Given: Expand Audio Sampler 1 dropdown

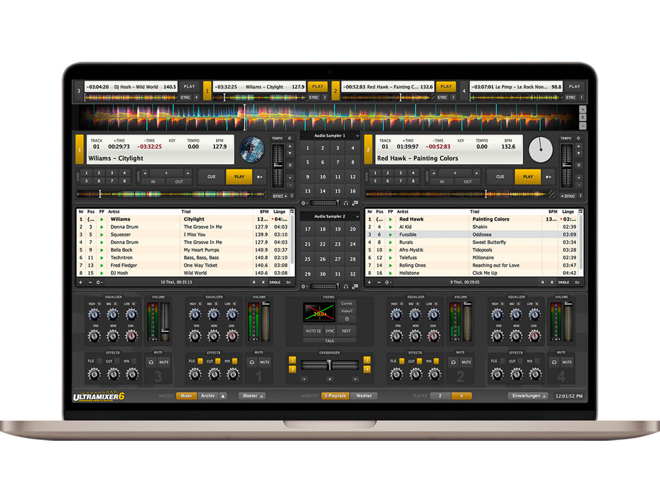Looking at the screenshot, I should click(357, 136).
